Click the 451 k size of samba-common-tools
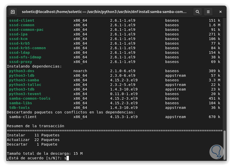 pos(214,98)
